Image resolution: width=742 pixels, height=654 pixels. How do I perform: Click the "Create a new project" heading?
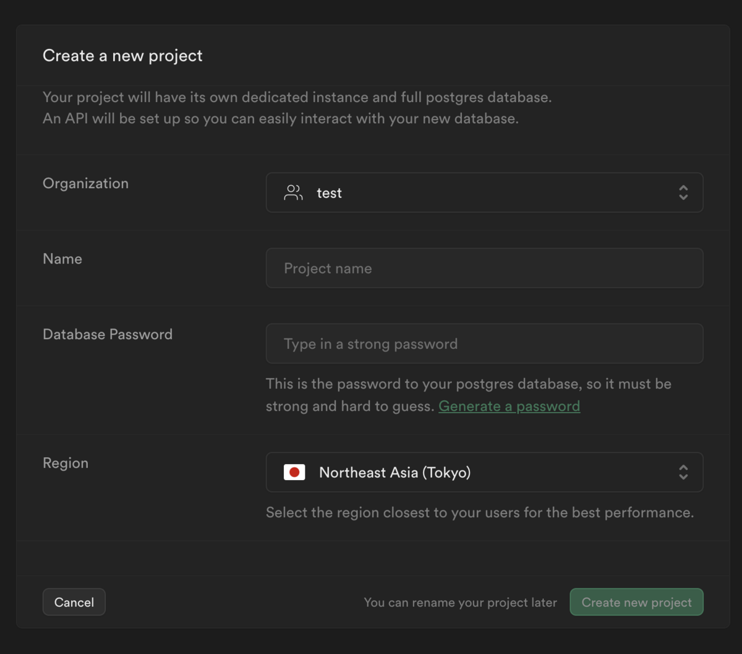(x=122, y=56)
